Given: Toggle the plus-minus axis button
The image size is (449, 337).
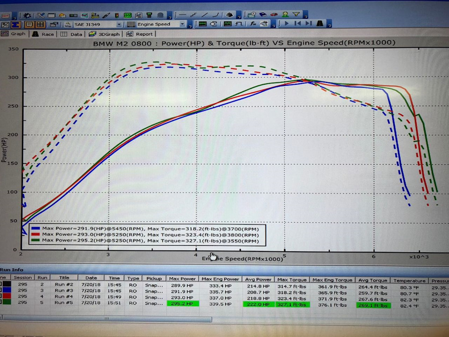Looking at the screenshot, I should tap(5, 25).
